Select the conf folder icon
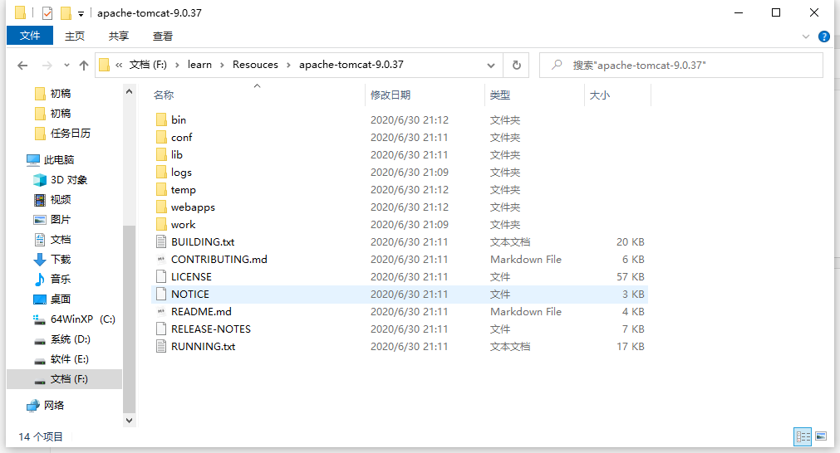 click(161, 138)
